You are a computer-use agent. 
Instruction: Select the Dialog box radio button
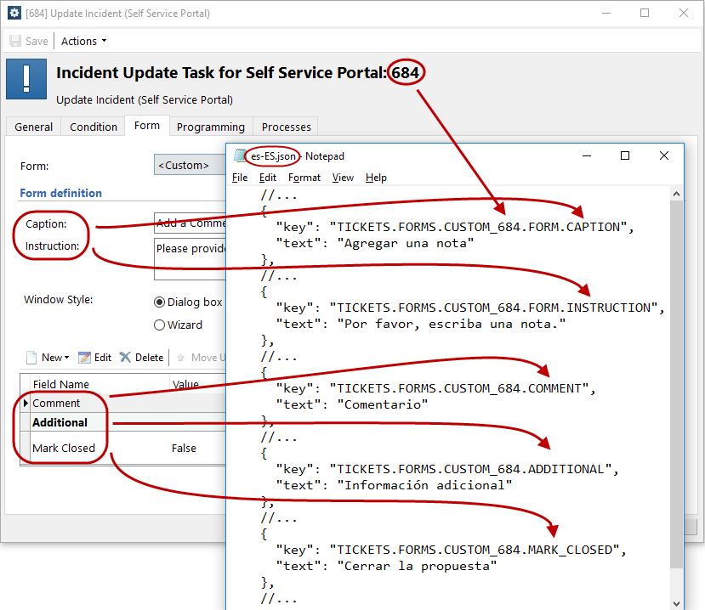tap(159, 302)
